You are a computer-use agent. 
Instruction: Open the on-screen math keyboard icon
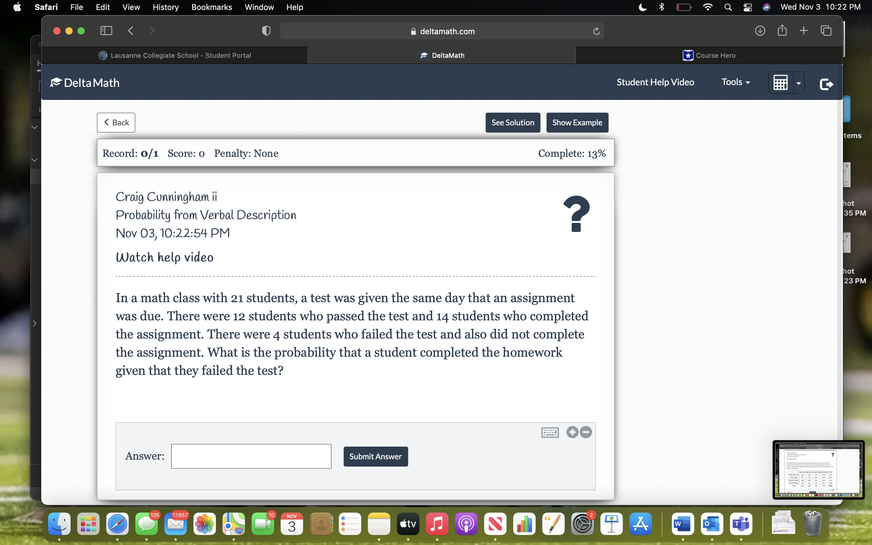pyautogui.click(x=550, y=432)
